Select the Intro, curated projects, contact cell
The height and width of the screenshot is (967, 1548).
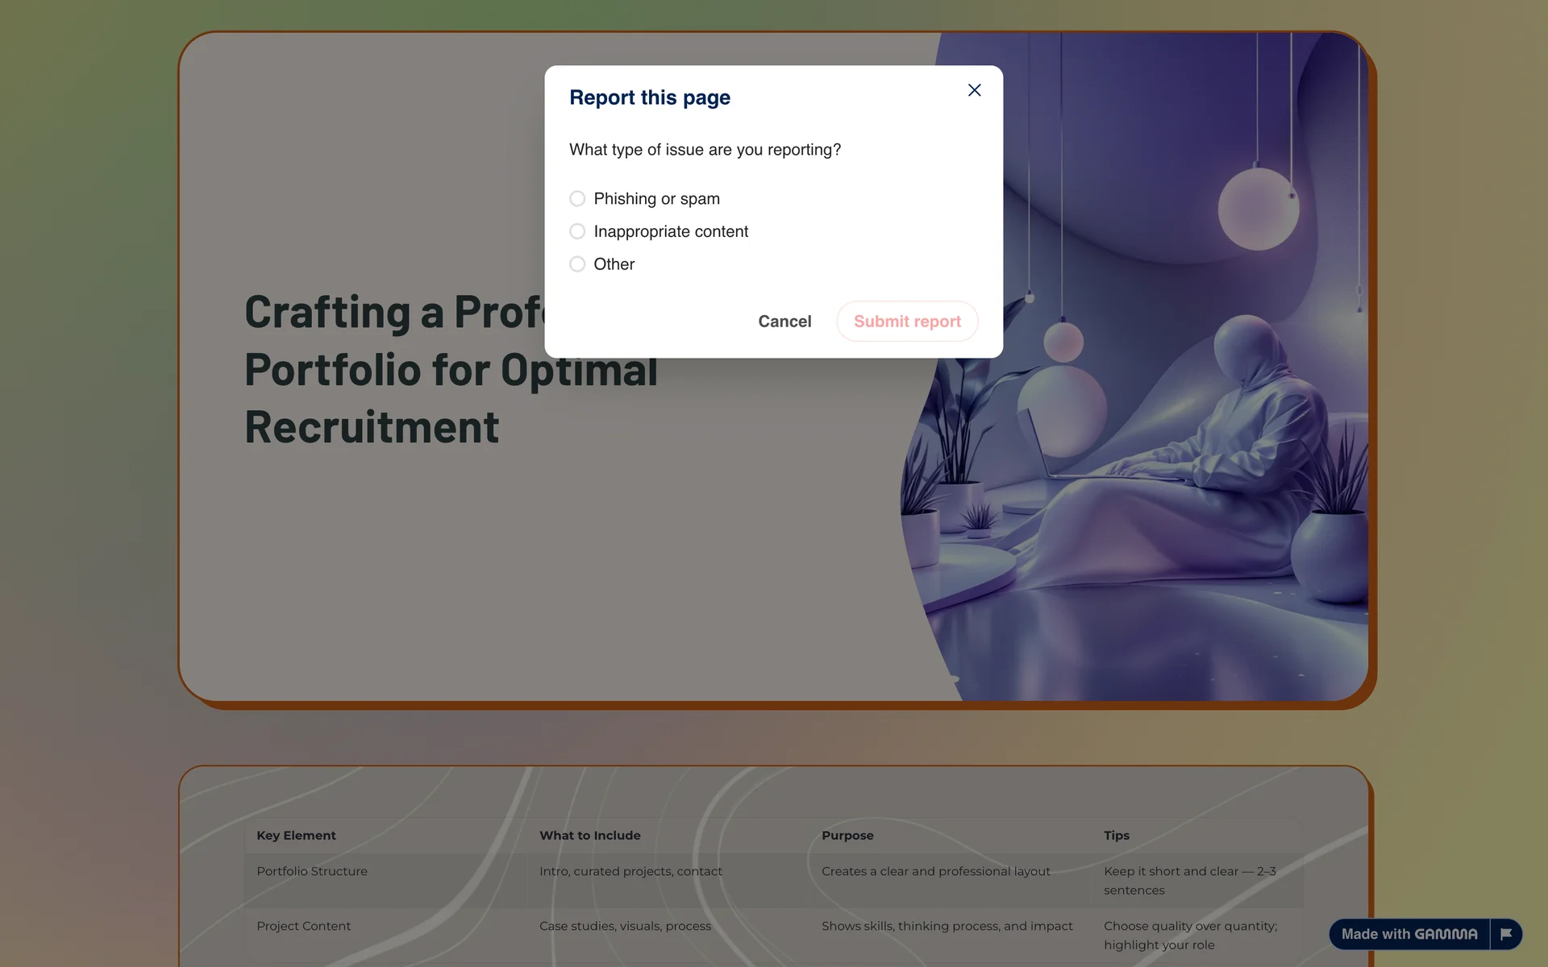630,871
